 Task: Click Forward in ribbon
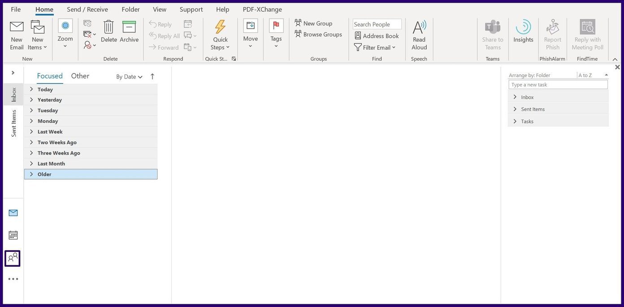[164, 48]
